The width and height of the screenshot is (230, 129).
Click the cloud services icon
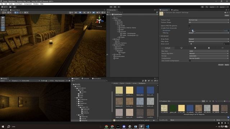click(x=10, y=7)
